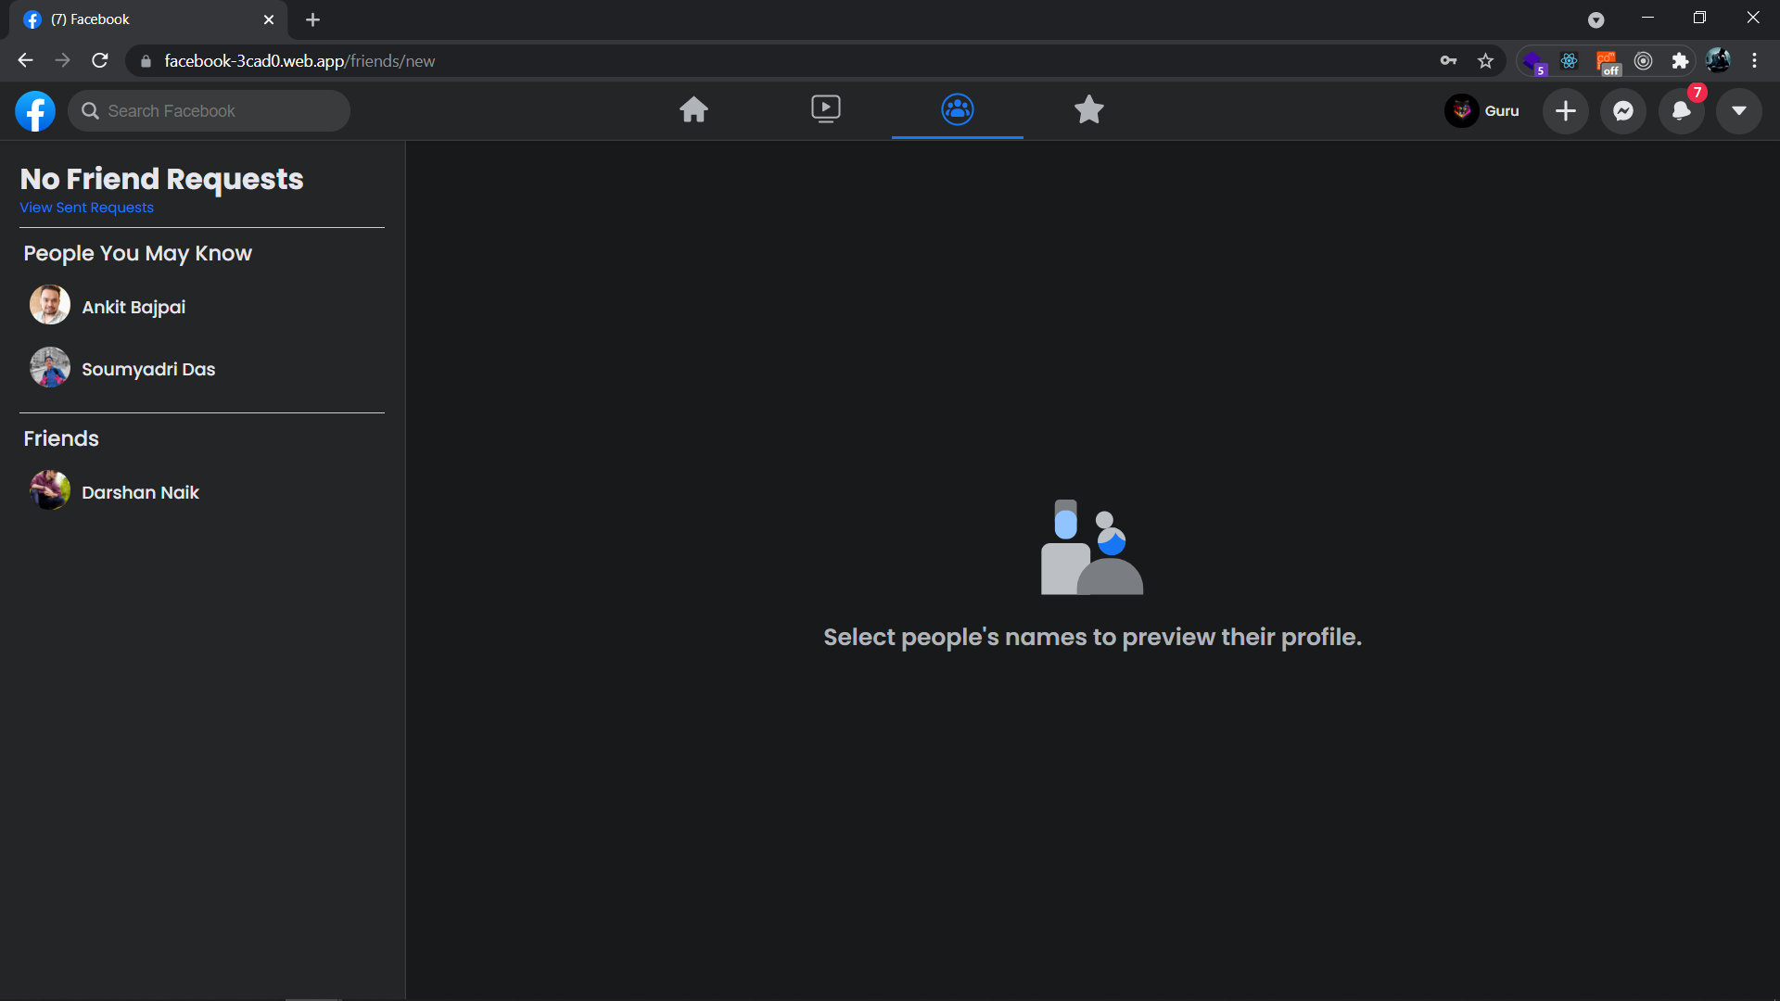1780x1001 pixels.
Task: Click Ankit Bajpai's avatar photo
Action: tap(50, 305)
